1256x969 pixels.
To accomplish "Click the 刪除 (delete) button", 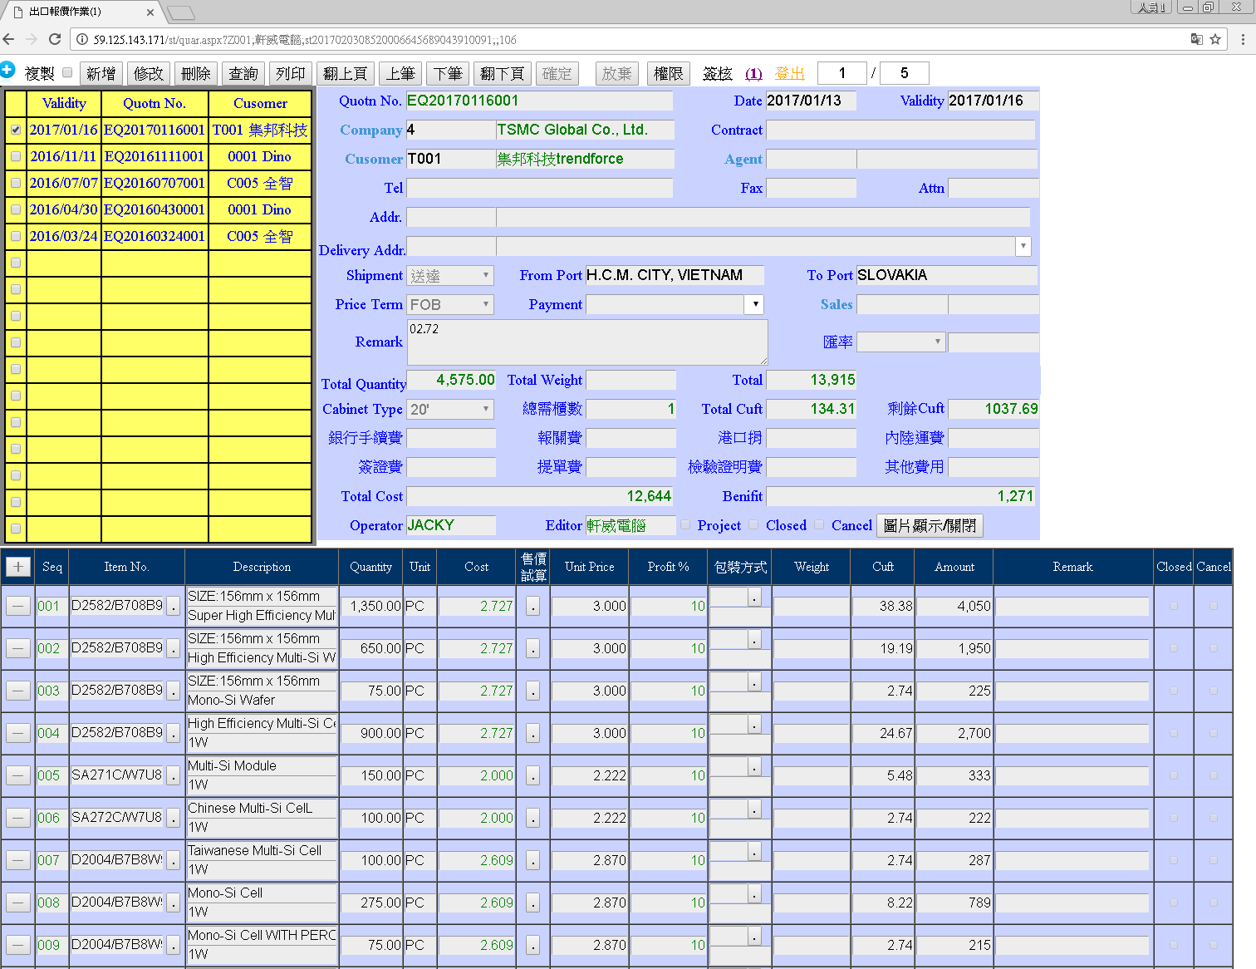I will point(196,74).
